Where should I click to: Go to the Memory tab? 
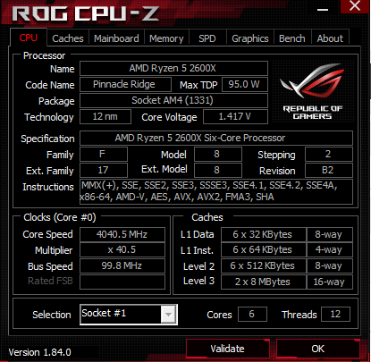[166, 38]
